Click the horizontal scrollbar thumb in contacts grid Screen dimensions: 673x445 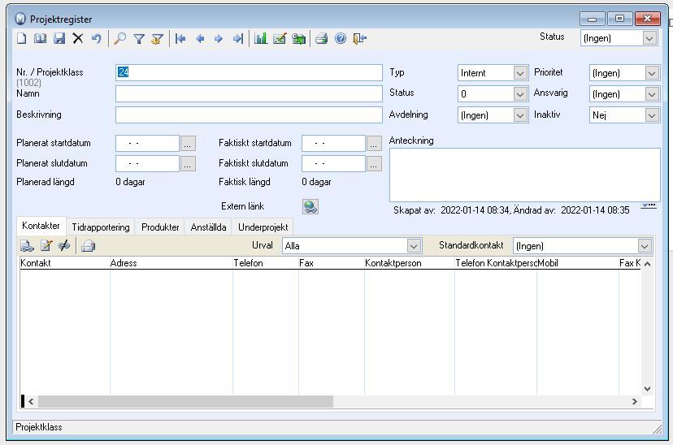click(x=185, y=402)
